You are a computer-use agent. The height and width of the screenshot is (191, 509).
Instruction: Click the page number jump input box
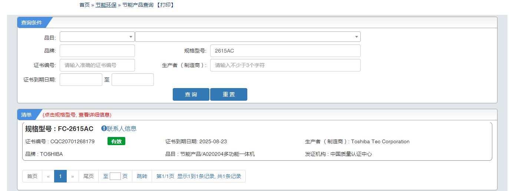click(115, 176)
